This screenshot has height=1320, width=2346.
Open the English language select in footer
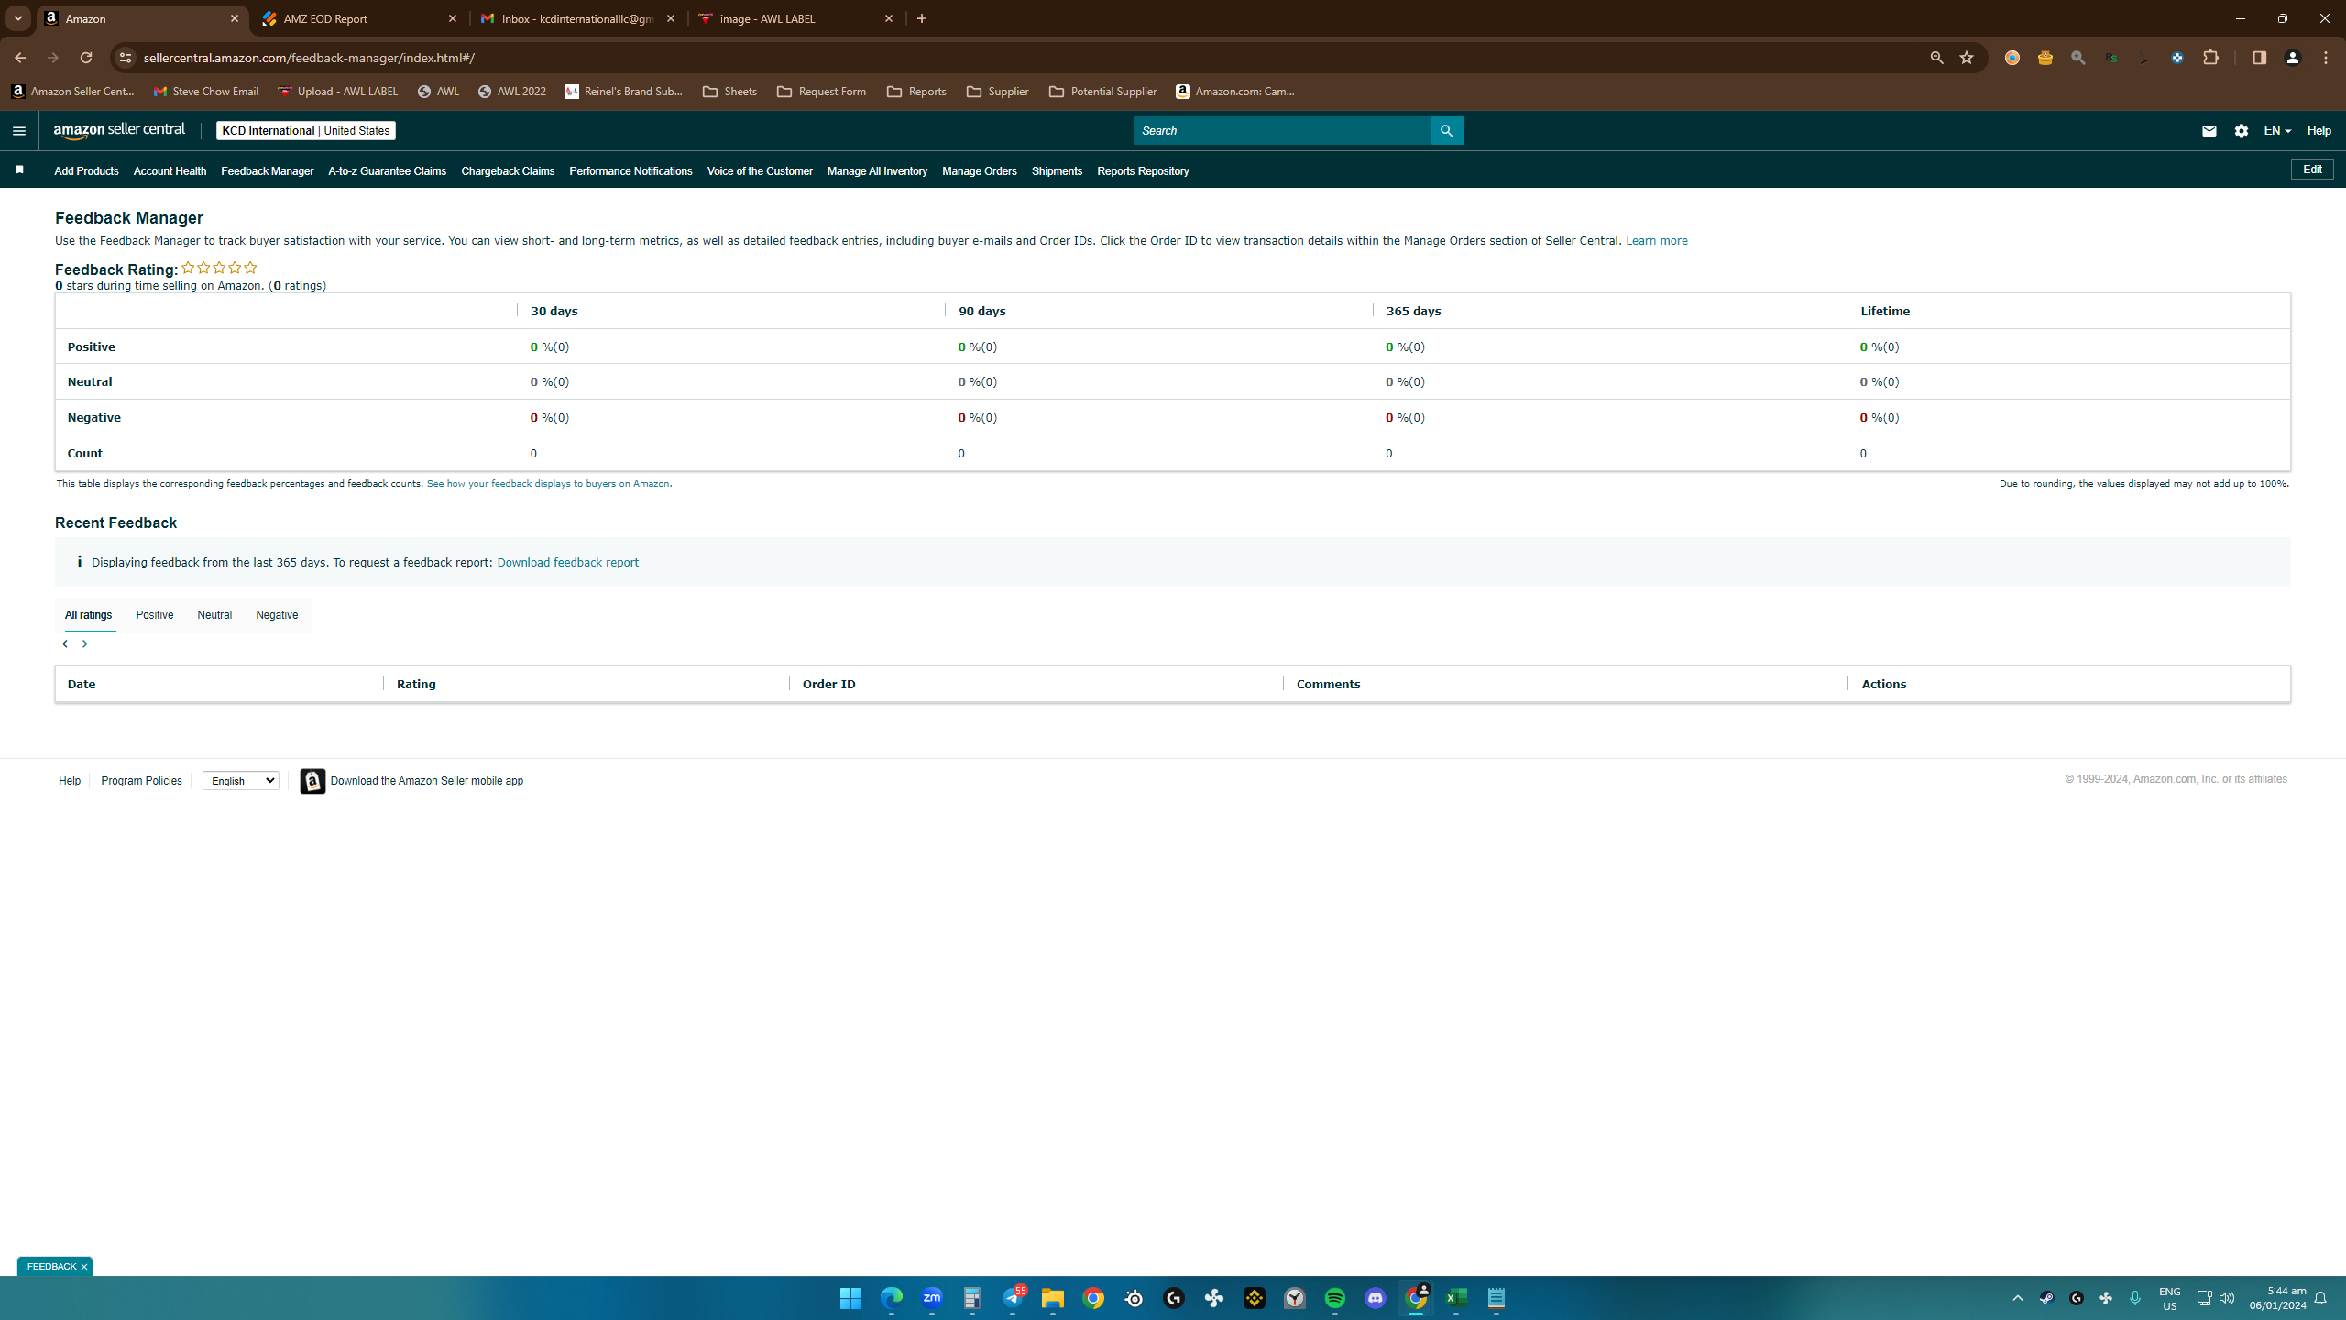pos(241,781)
